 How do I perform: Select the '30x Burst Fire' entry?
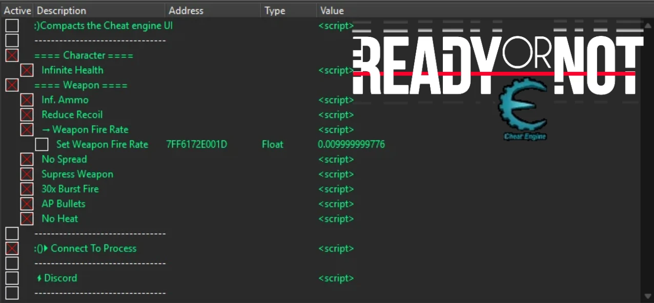tap(70, 189)
